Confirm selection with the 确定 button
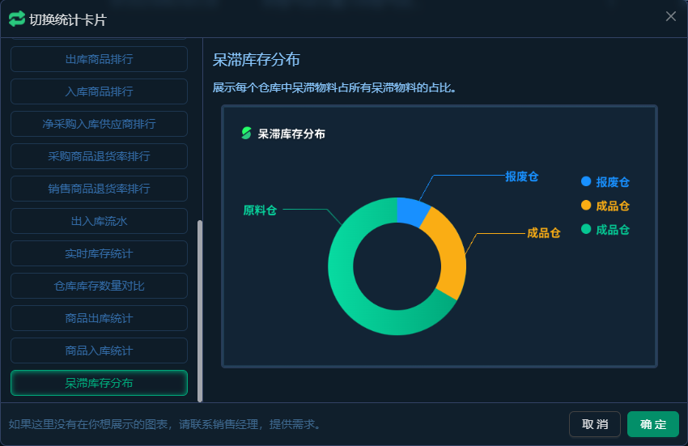Viewport: 688px width, 446px height. [x=652, y=424]
